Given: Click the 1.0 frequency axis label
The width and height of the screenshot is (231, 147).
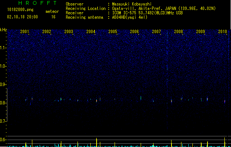Looking at the screenshot, I should [3, 66].
